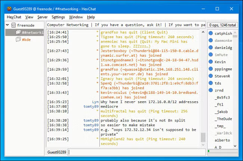The height and width of the screenshot is (161, 243).
Task: Collapse the freenode server tree
Action: [7, 25]
